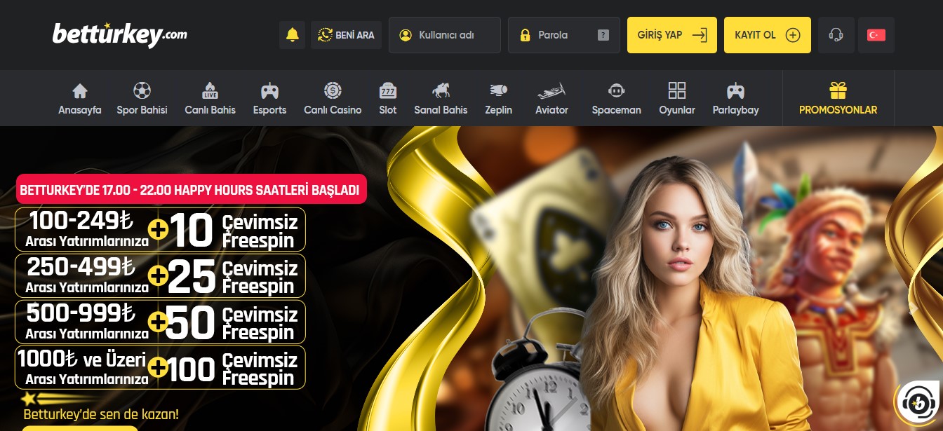Focus the Parola password field
This screenshot has width=943, height=431.
tap(564, 35)
